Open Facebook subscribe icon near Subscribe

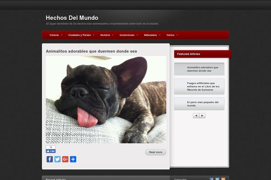(x=211, y=179)
